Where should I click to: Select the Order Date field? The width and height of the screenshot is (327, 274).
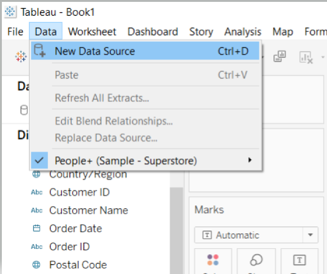coord(75,228)
